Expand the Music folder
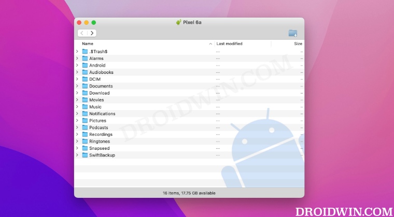Viewport: 394px width, 217px height. tap(77, 106)
